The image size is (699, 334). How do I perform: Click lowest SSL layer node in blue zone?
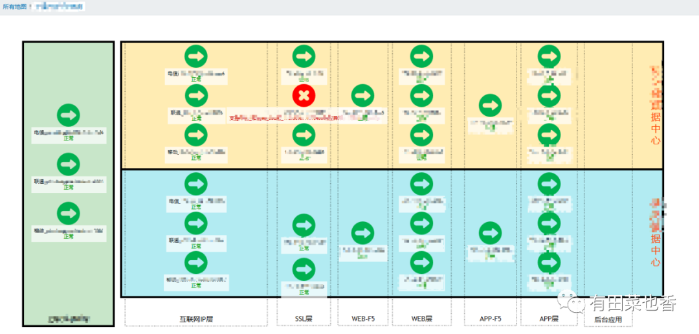pyautogui.click(x=304, y=269)
